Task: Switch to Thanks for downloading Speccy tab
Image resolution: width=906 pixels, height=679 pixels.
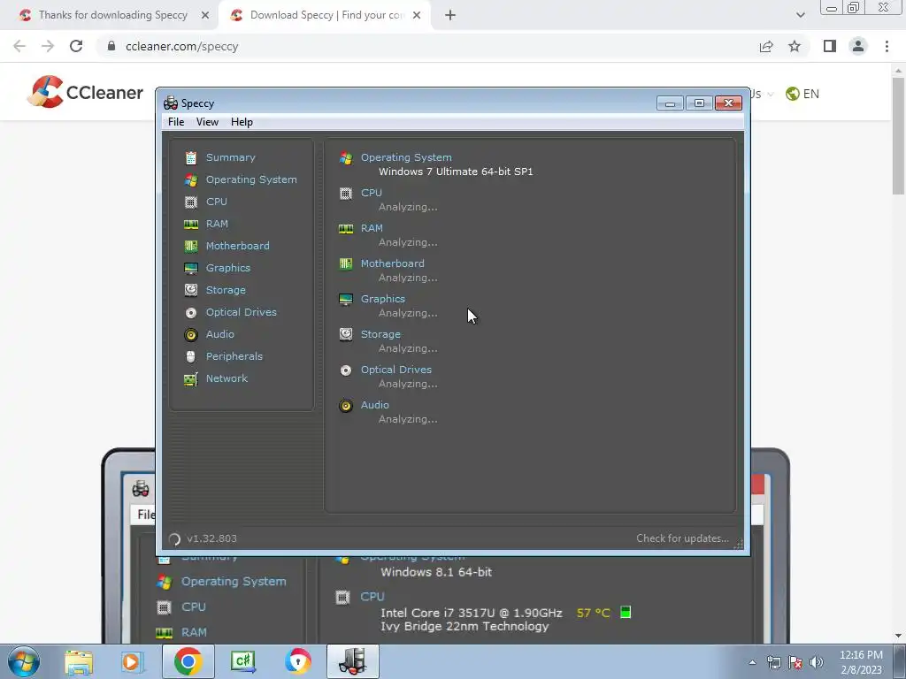Action: [113, 15]
